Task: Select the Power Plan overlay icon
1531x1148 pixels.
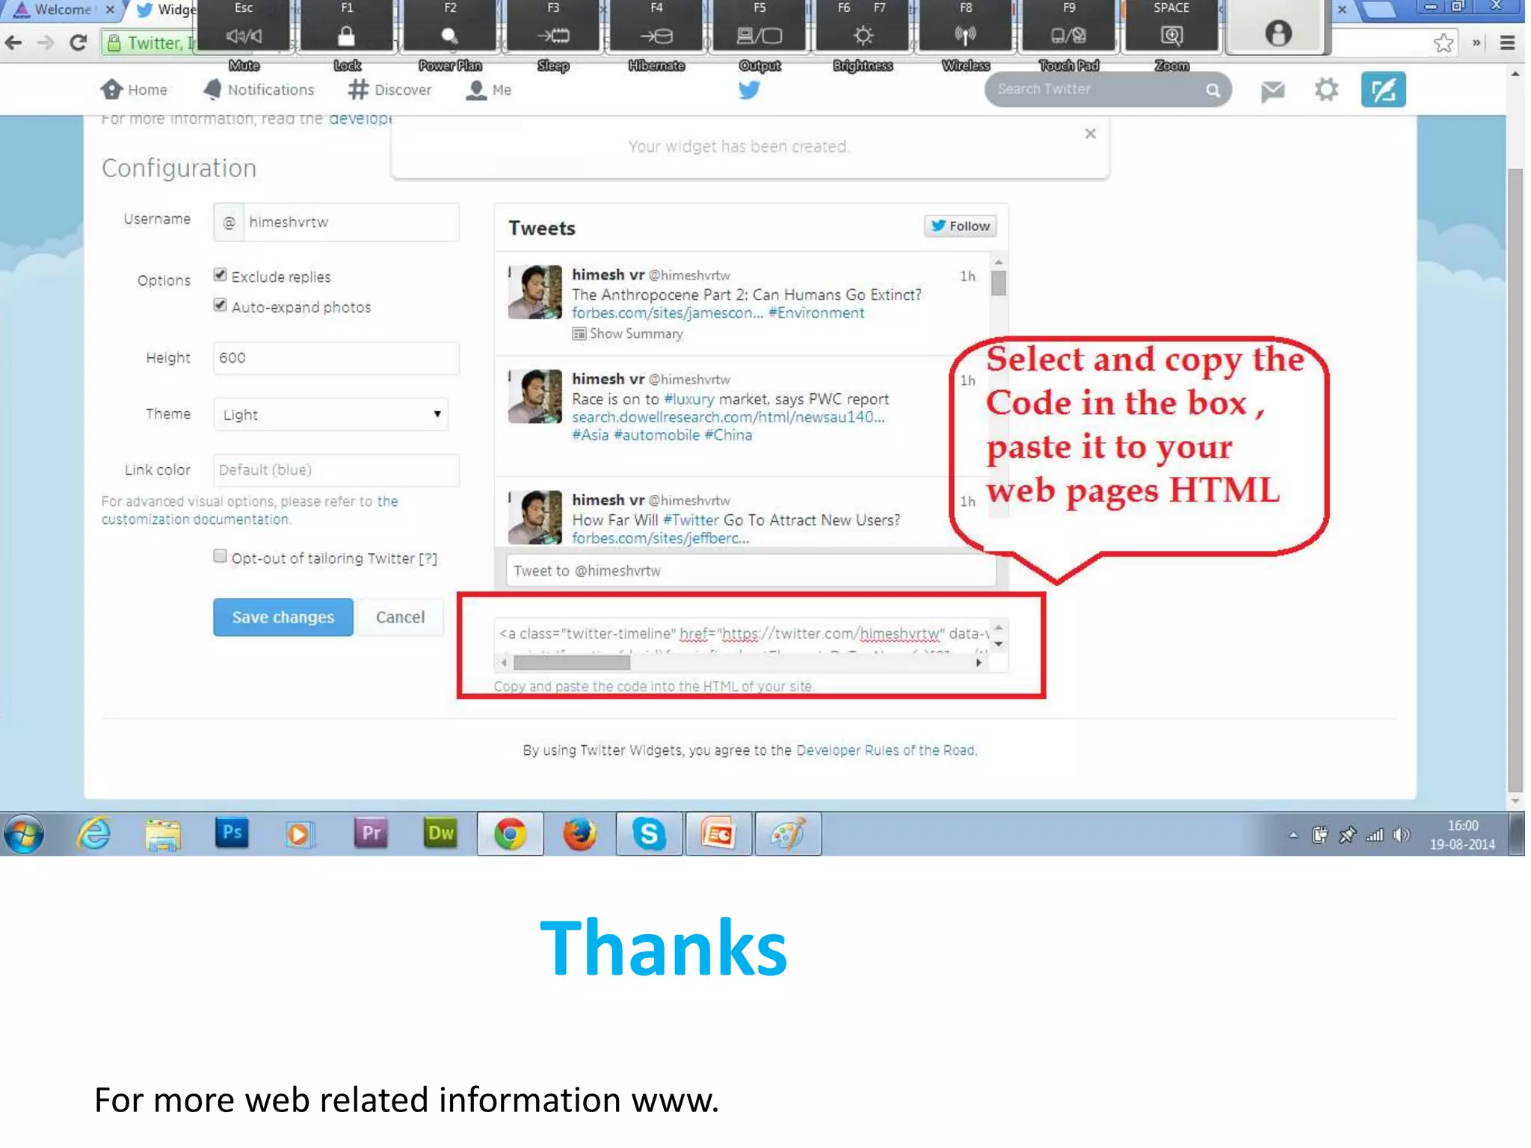Action: [x=449, y=35]
